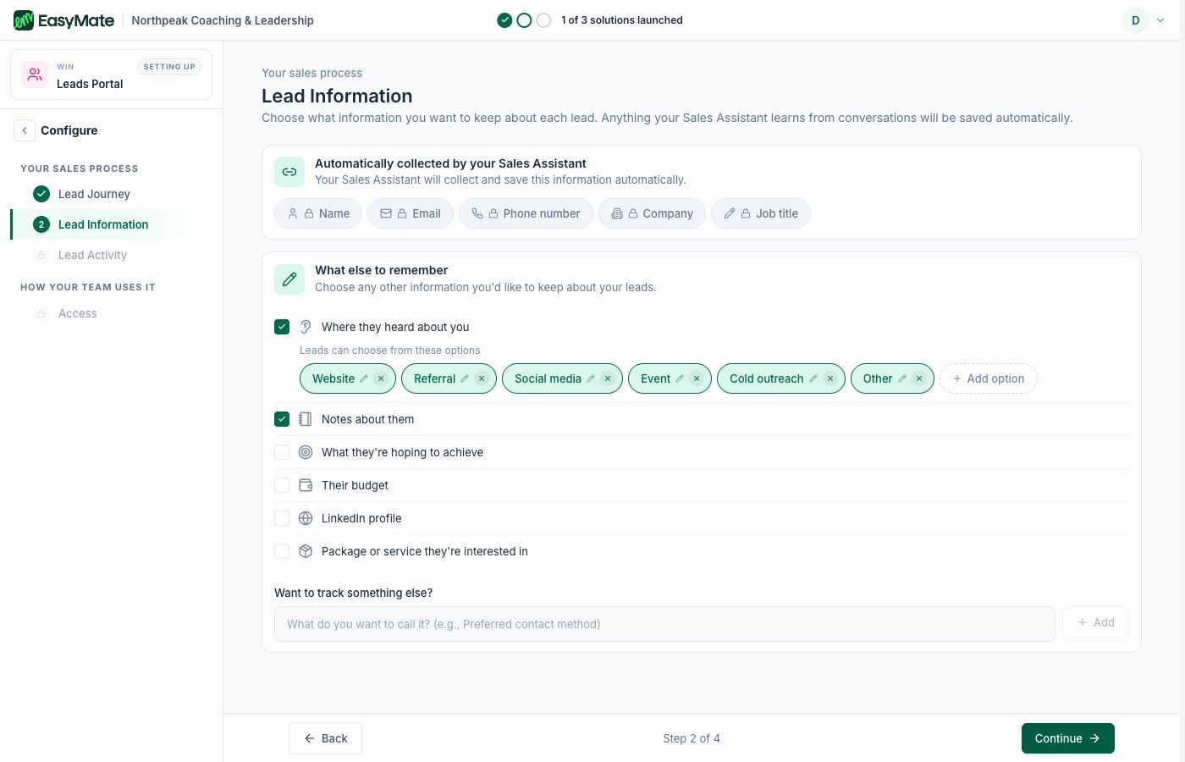This screenshot has width=1185, height=762.
Task: Expand the account dropdown chevron
Action: 1160,20
